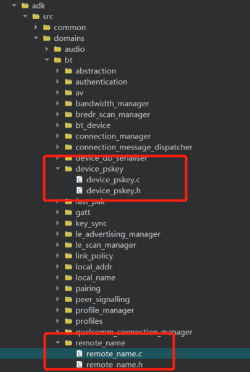Click the remote_name folder icon
The width and height of the screenshot is (250, 372).
point(69,343)
